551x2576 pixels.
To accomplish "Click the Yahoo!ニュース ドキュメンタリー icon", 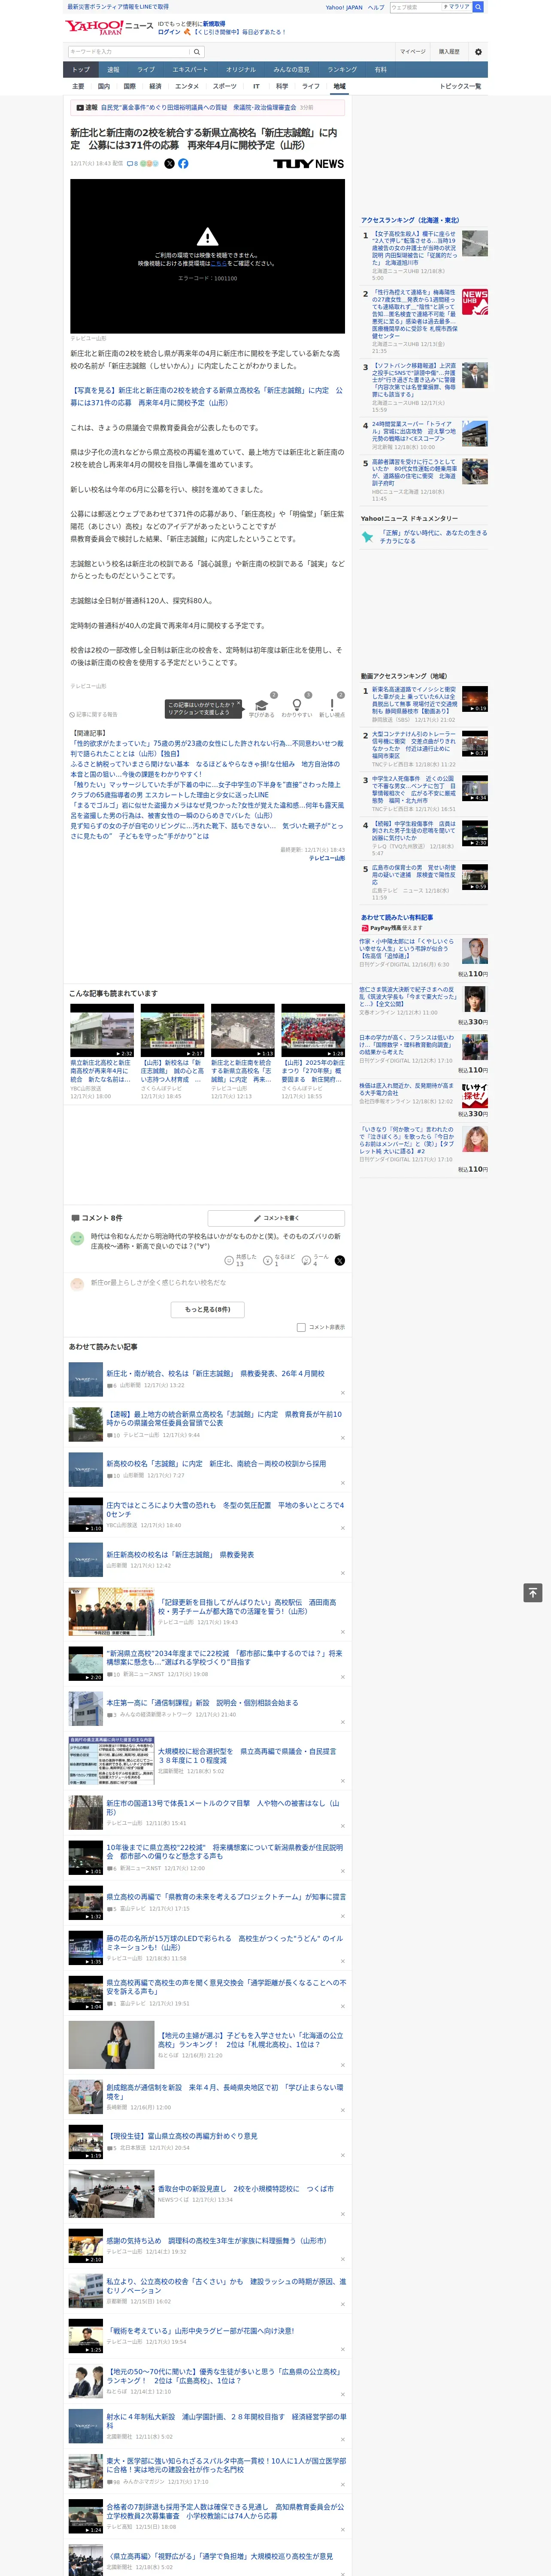I will click(x=367, y=537).
